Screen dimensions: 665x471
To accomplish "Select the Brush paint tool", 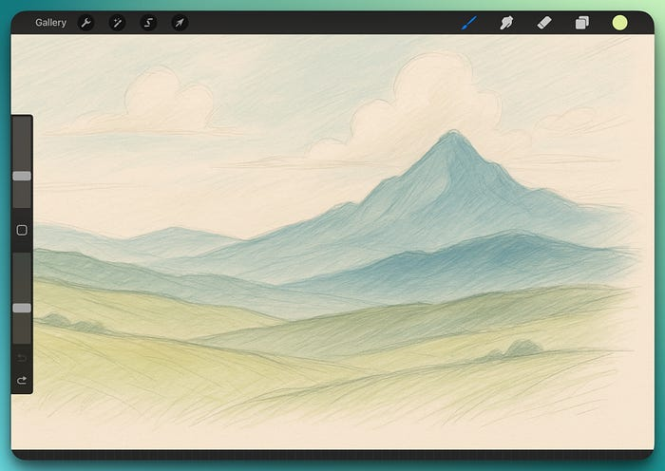I will (x=469, y=23).
